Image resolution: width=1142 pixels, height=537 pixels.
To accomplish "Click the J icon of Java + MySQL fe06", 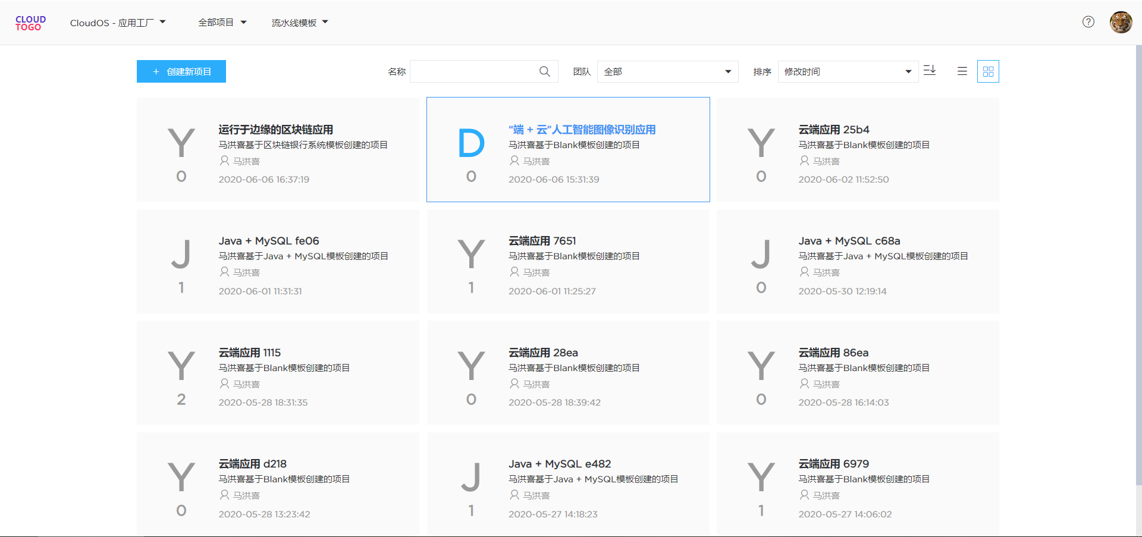I will click(x=181, y=255).
